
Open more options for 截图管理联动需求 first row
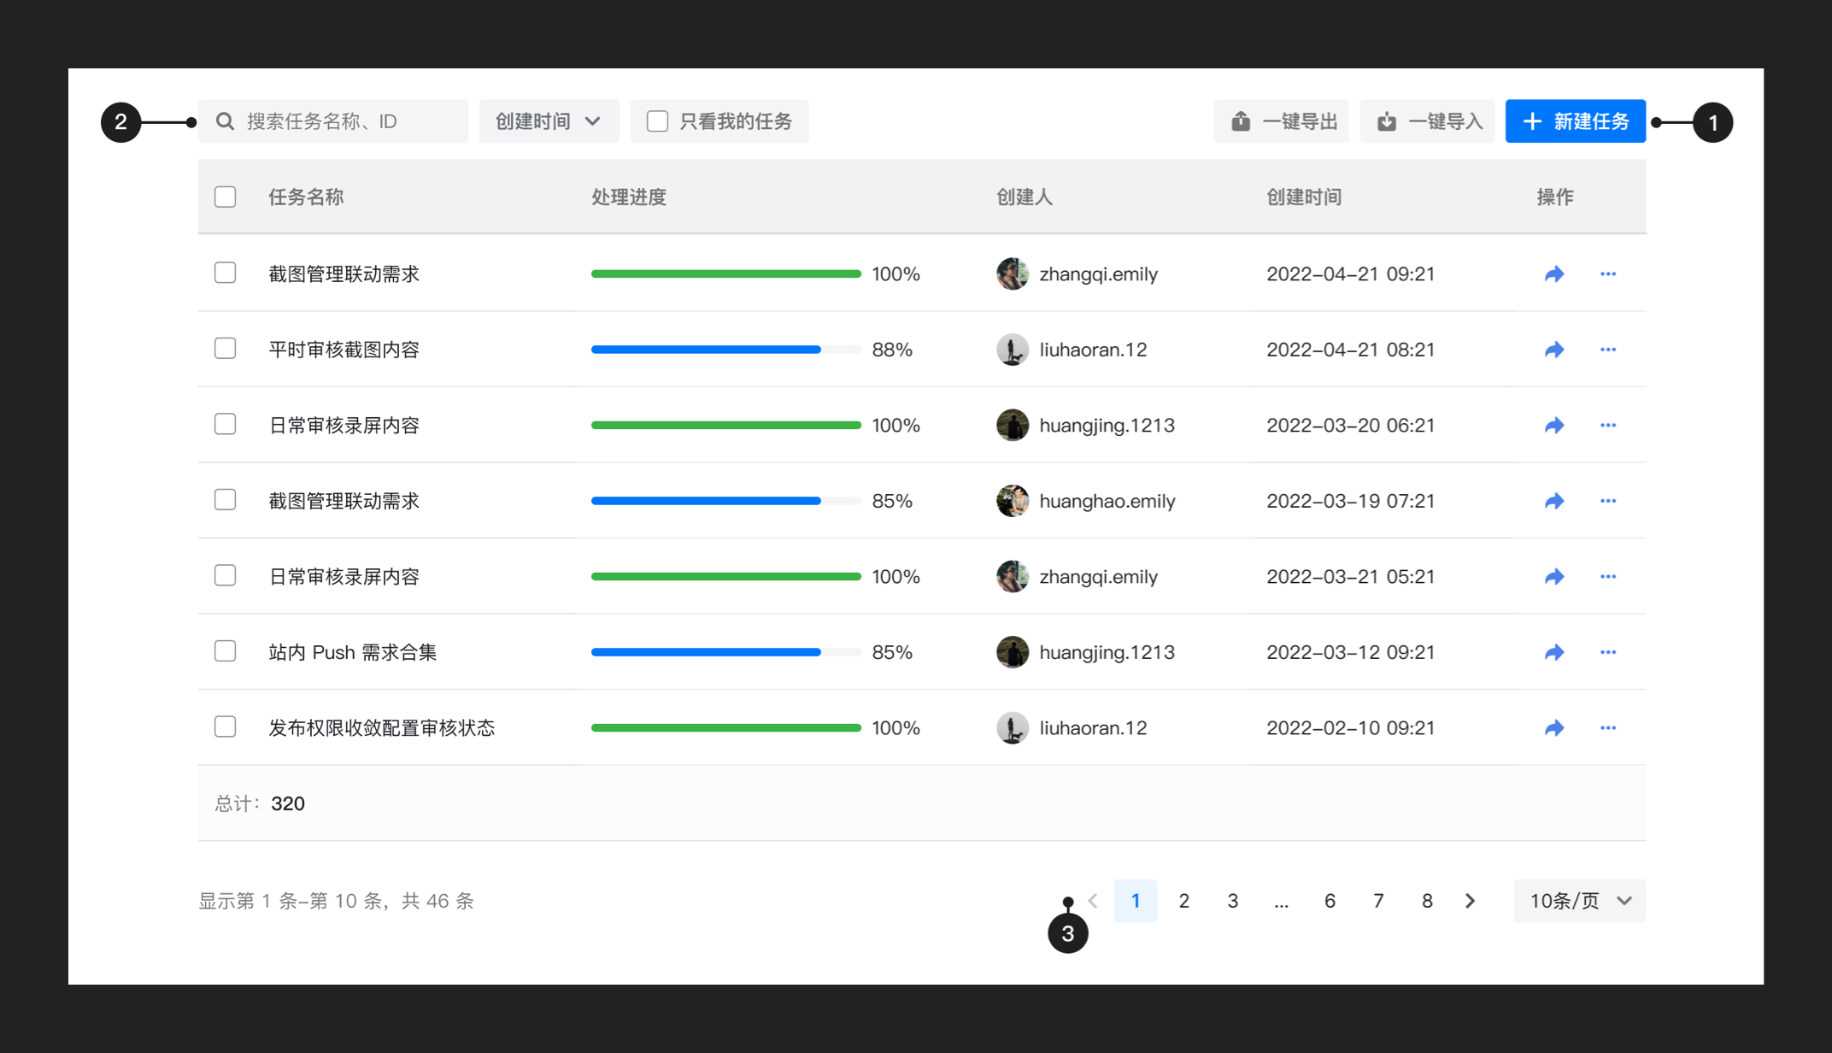click(1607, 274)
